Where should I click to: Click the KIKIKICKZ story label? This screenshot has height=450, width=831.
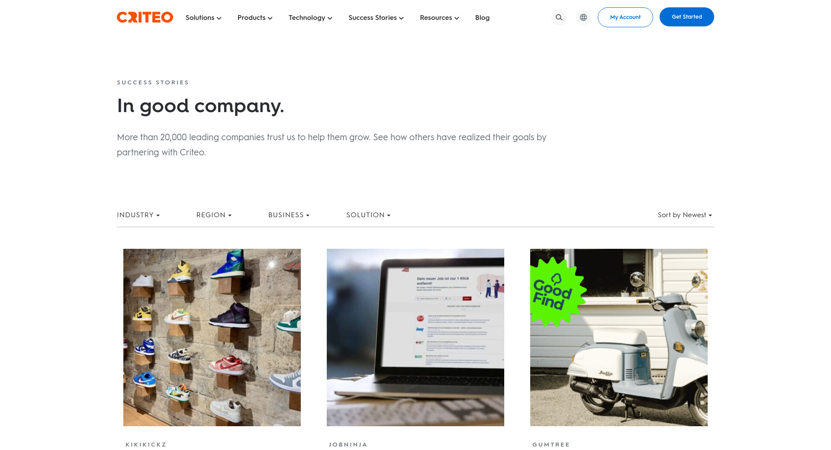[146, 444]
